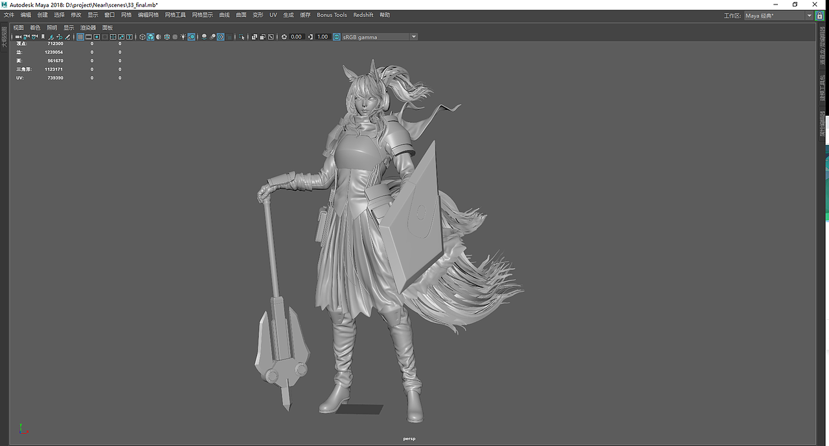Open the 通道盒/层编辑器 side tab
Viewport: 829px width, 446px height.
(x=823, y=46)
